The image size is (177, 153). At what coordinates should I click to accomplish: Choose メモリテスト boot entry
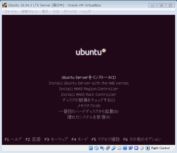(89, 106)
